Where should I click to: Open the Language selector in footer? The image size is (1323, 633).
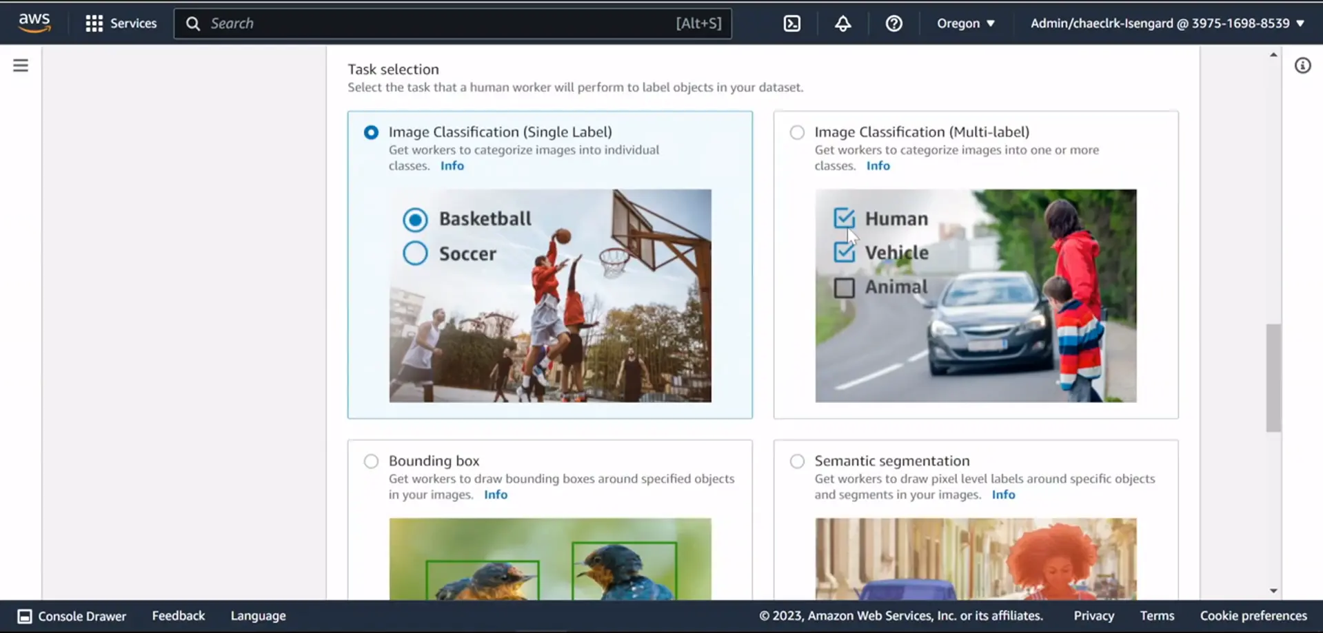(x=258, y=616)
